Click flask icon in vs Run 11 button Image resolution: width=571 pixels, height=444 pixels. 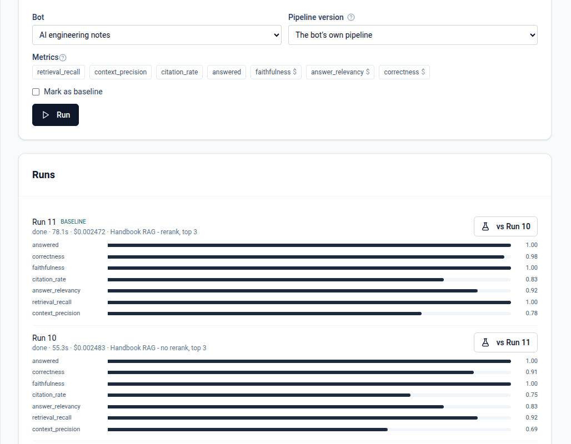click(x=485, y=342)
